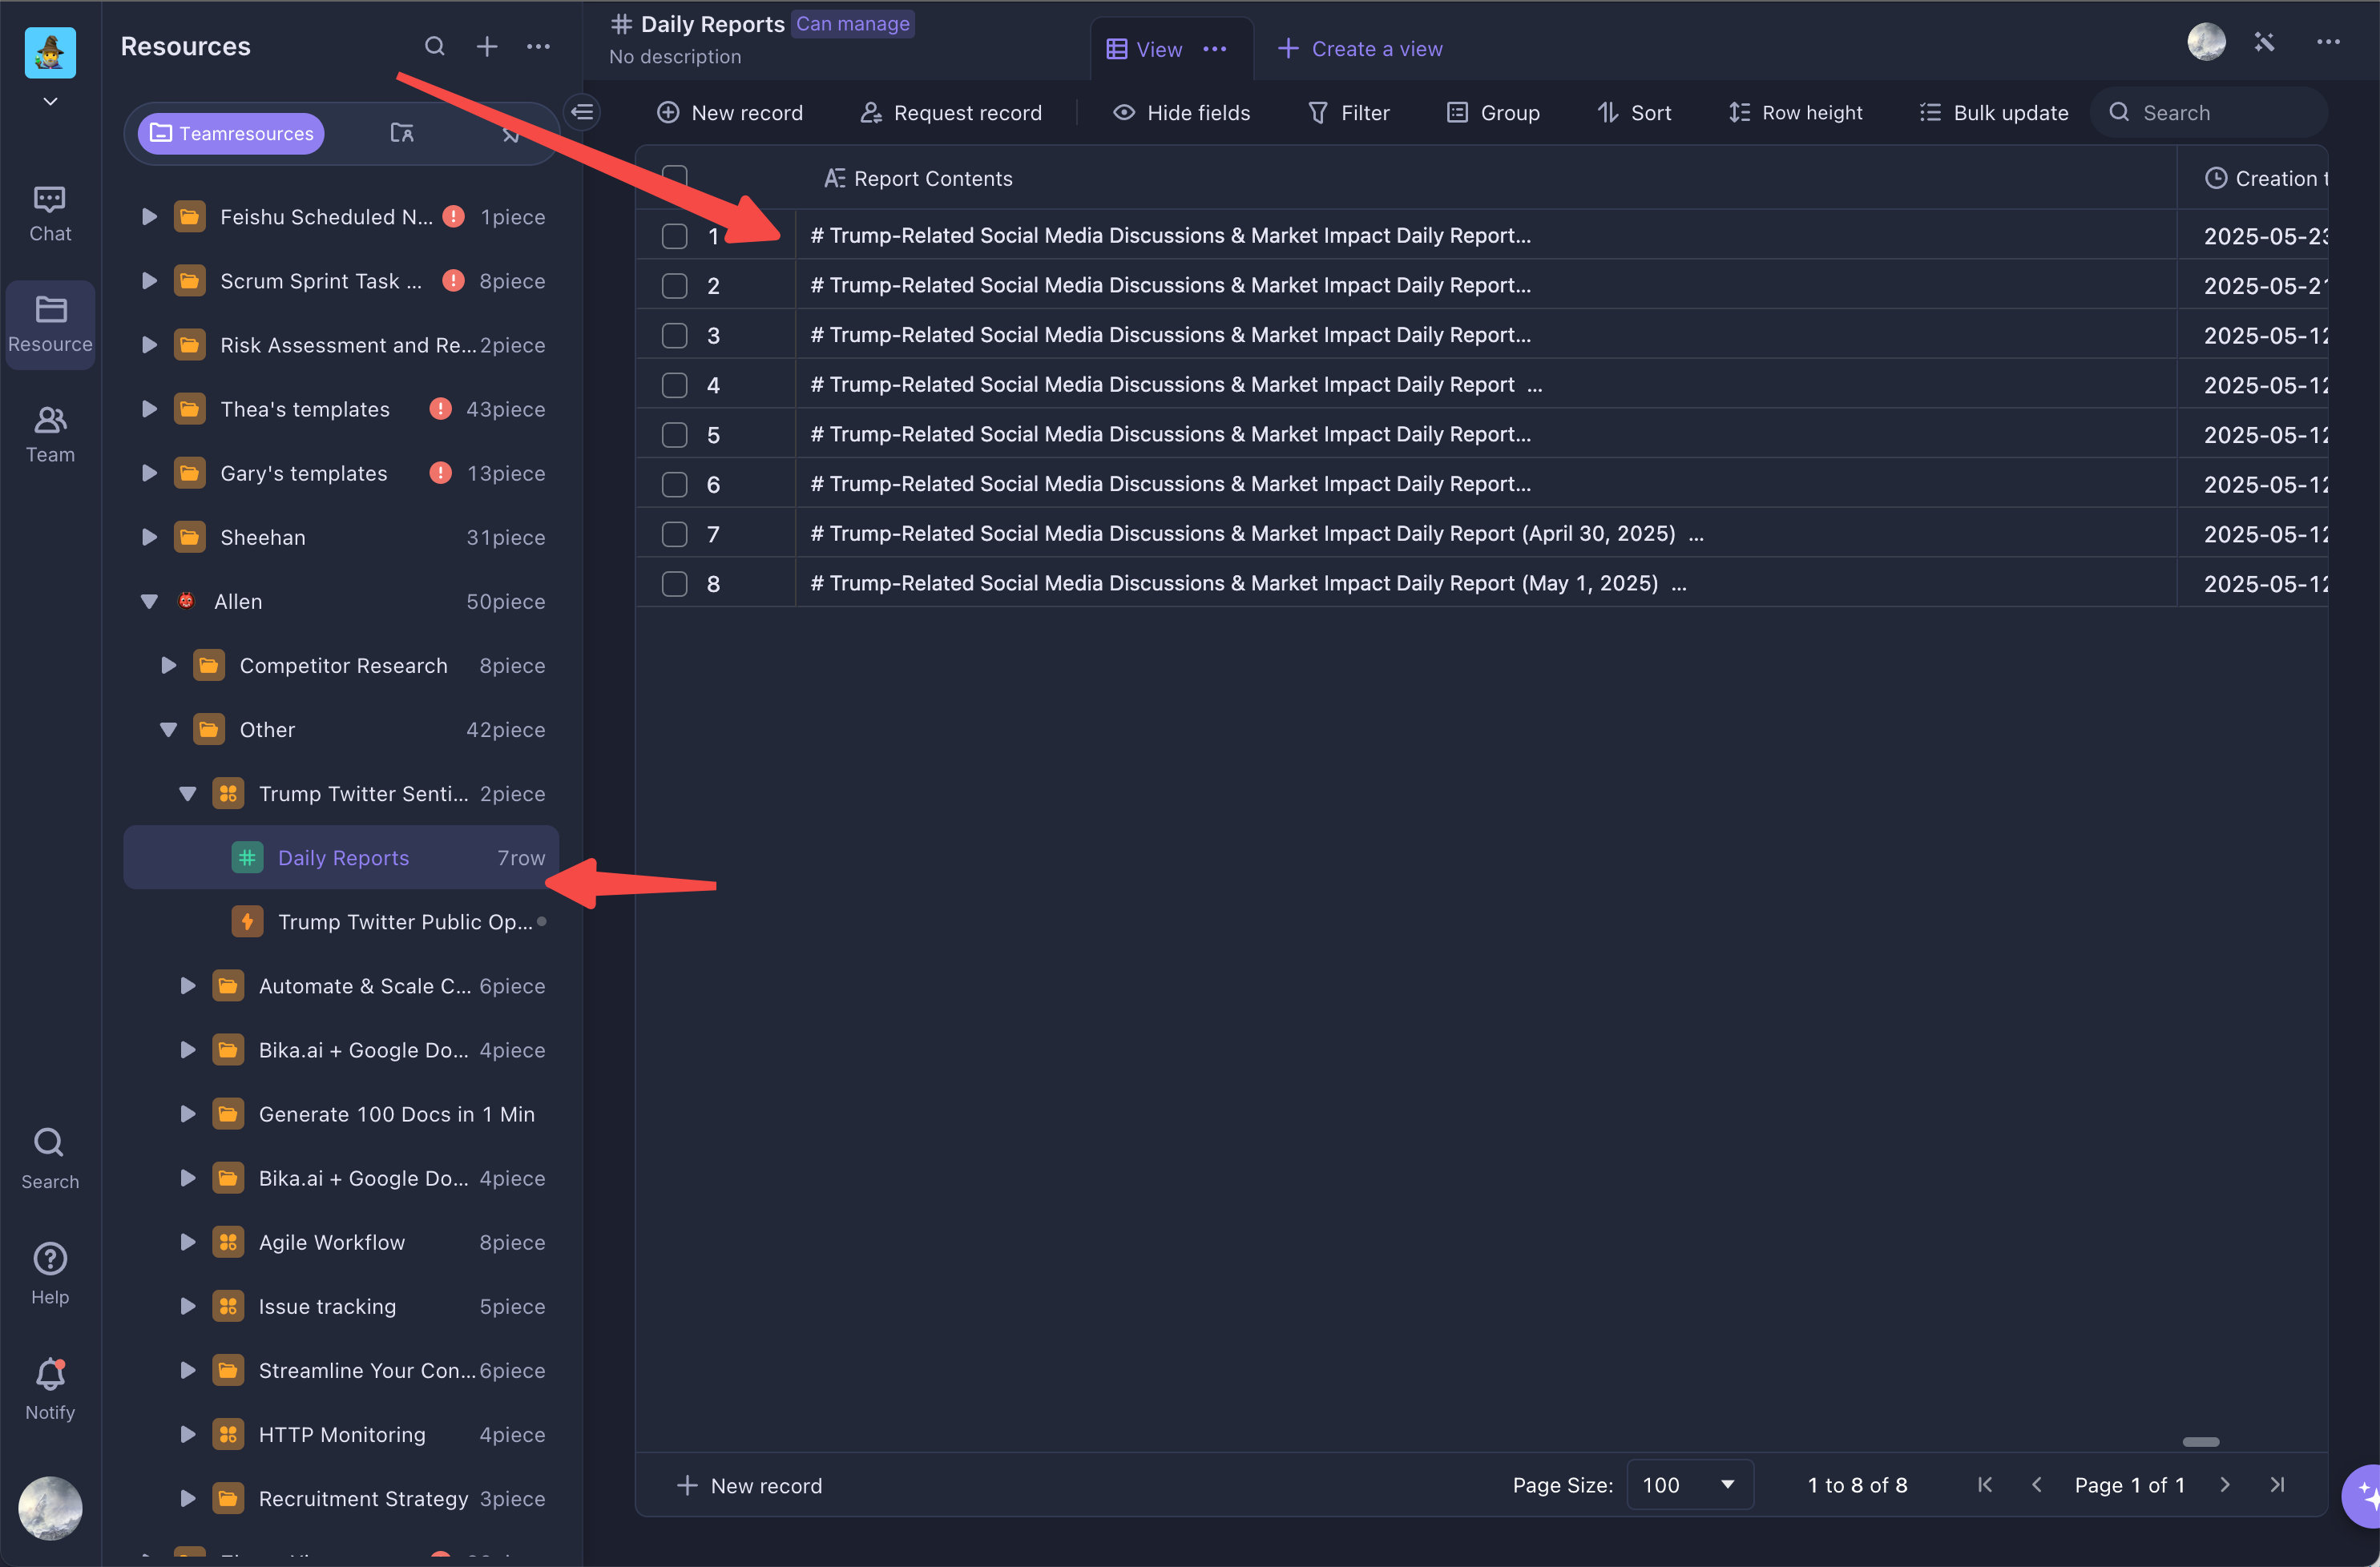Open the Feishu Scheduled warning icon
The height and width of the screenshot is (1567, 2380).
pos(453,216)
